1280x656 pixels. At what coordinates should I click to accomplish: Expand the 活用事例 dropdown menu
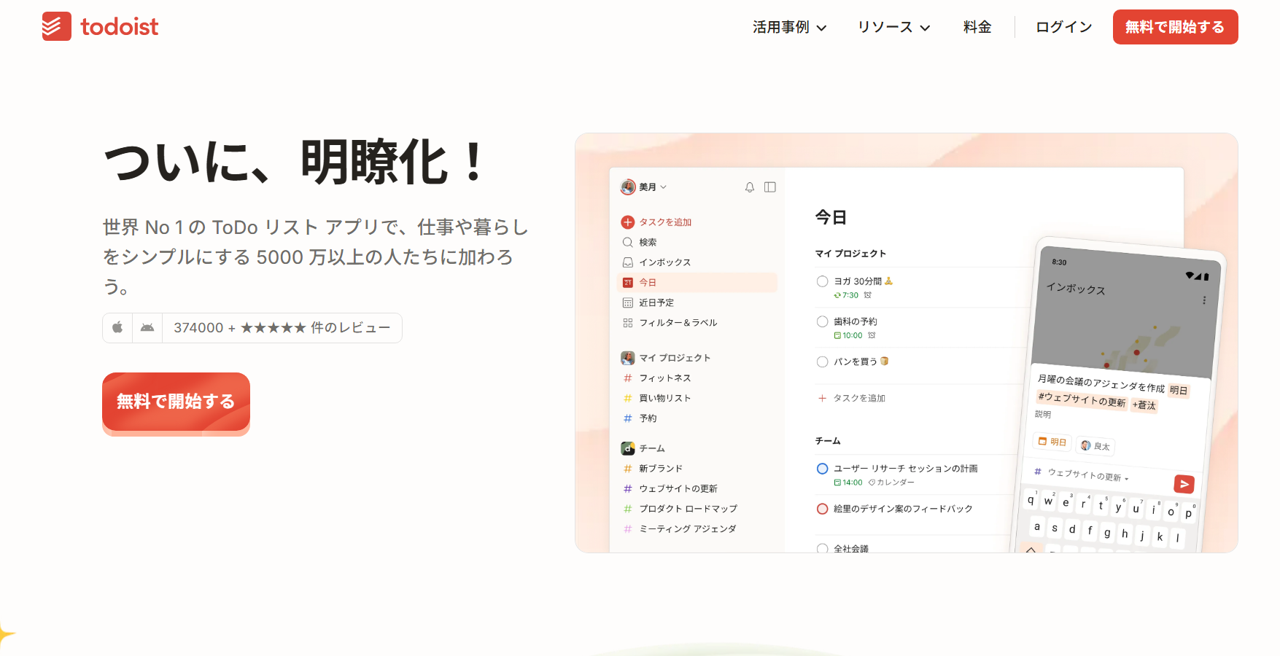point(789,27)
